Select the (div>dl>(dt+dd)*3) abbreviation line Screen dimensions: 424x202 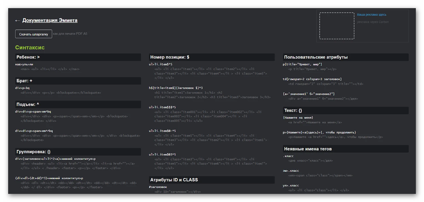tap(49, 178)
